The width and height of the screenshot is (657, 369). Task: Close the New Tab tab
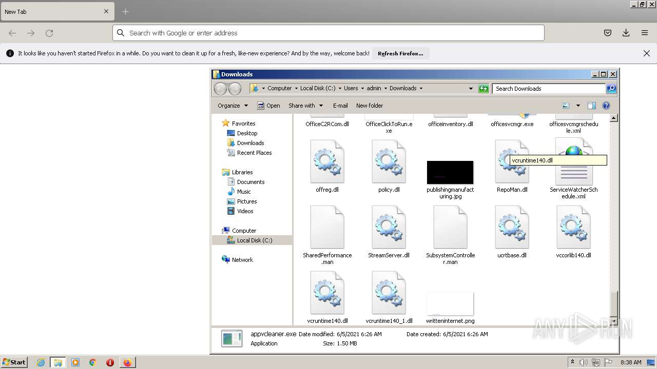click(x=106, y=11)
